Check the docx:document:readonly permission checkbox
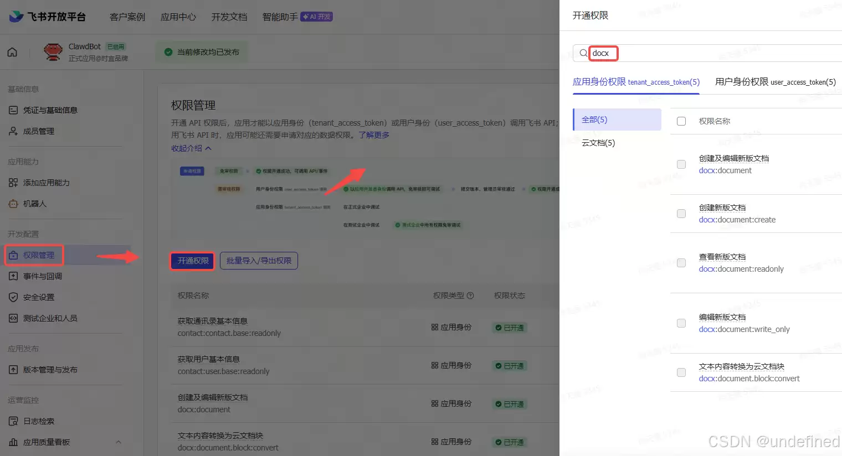 [x=681, y=262]
